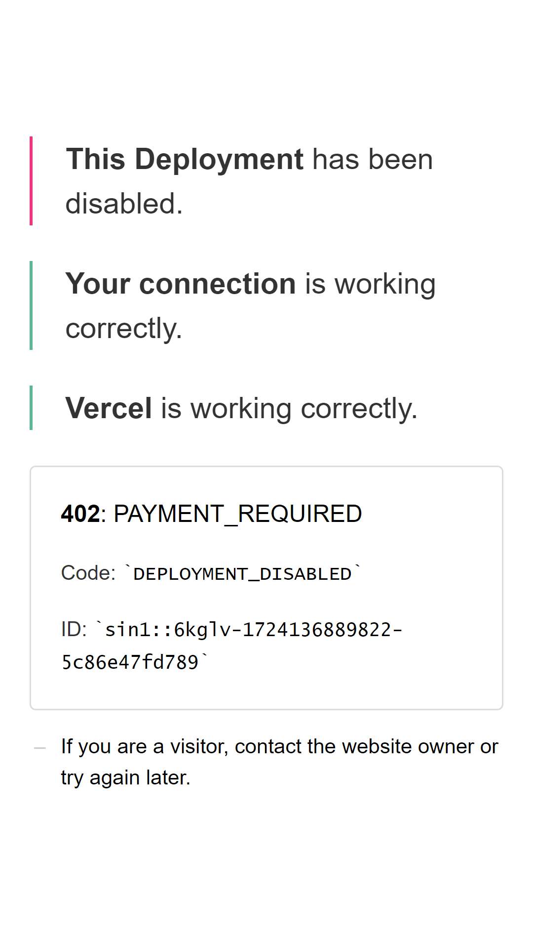Click the 'Vercel' bold text
This screenshot has width=533, height=949.
[109, 408]
